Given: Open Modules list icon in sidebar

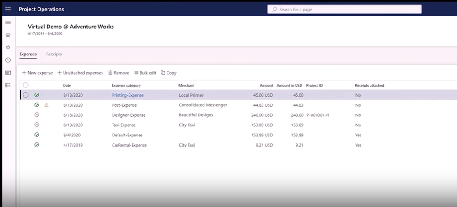Looking at the screenshot, I should [x=8, y=85].
